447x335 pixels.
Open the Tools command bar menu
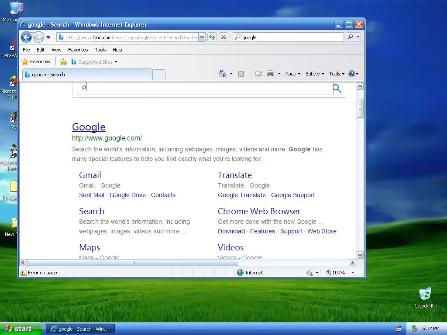pyautogui.click(x=337, y=74)
